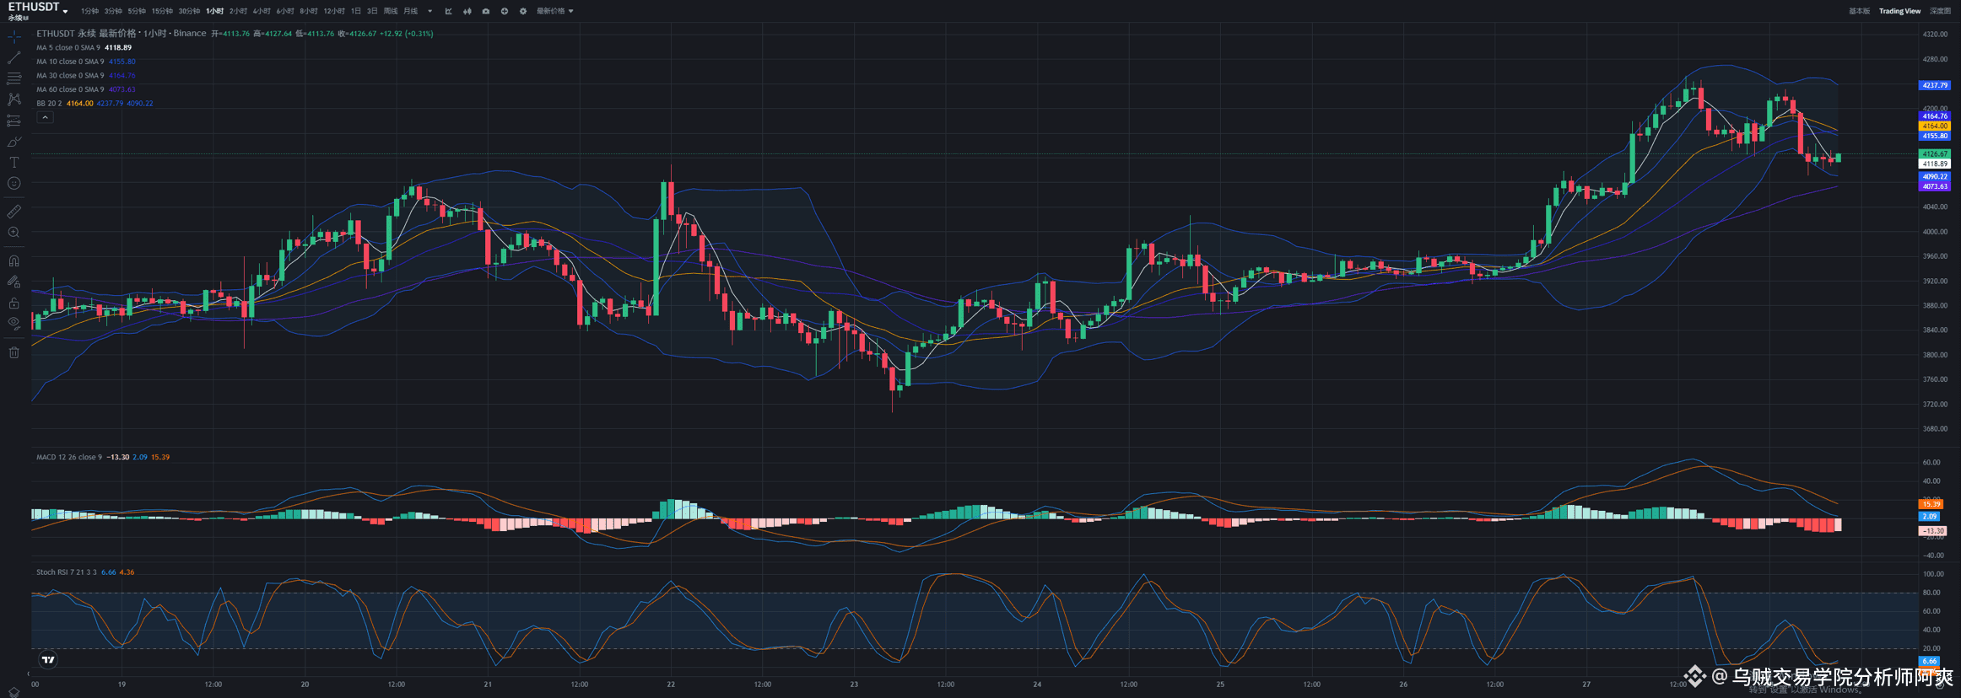Open the 最新价格 price type dropdown
Screen dimensions: 1961x698
[x=554, y=11]
